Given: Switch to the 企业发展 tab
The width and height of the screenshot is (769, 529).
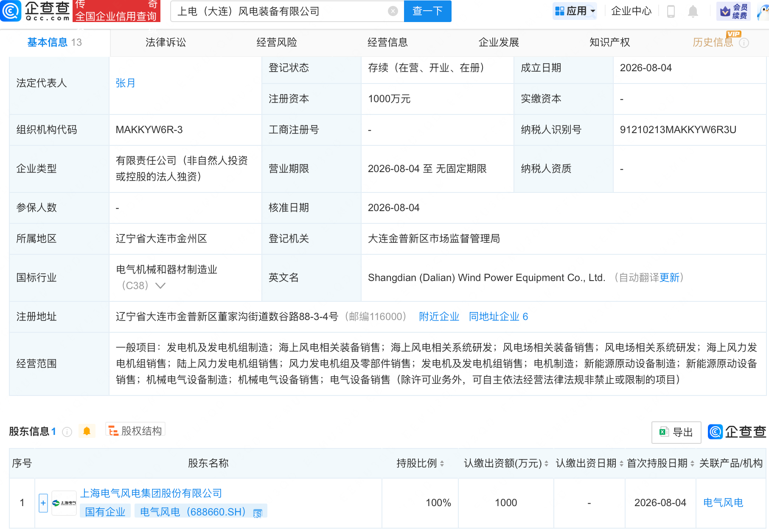Looking at the screenshot, I should tap(499, 42).
